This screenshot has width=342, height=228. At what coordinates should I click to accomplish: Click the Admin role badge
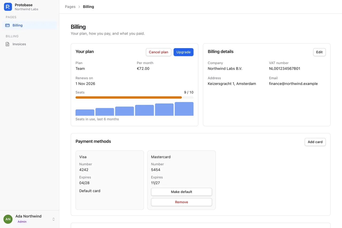[22, 222]
